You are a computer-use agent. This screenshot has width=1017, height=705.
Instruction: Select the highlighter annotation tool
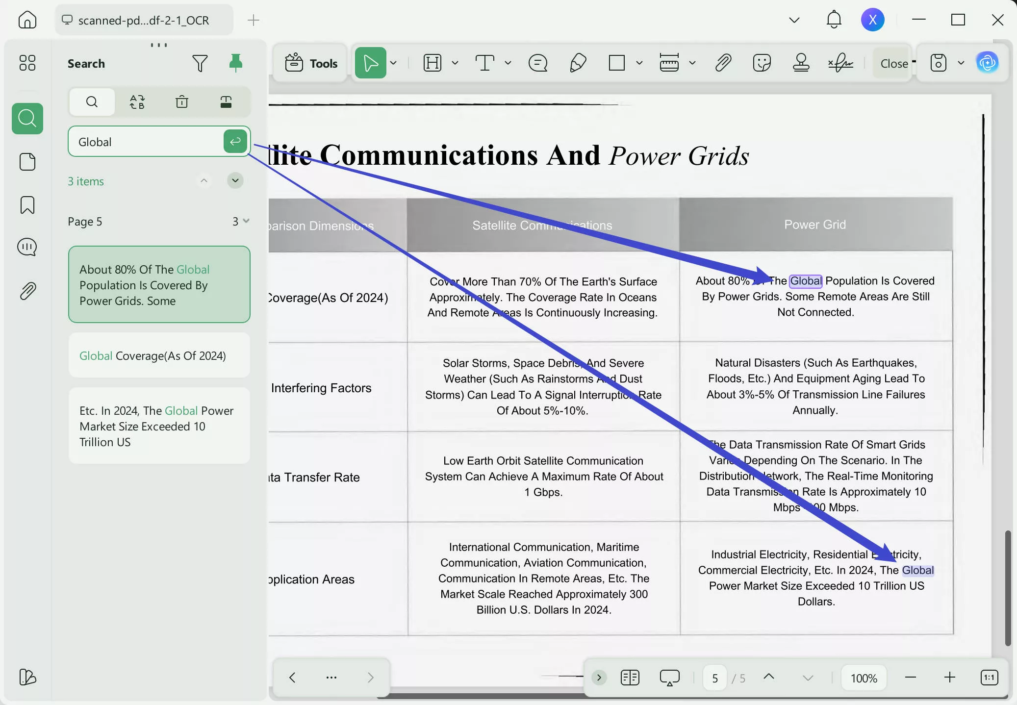(578, 63)
